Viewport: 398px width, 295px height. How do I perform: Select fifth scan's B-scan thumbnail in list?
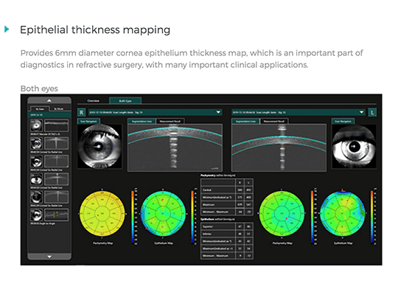(56, 197)
